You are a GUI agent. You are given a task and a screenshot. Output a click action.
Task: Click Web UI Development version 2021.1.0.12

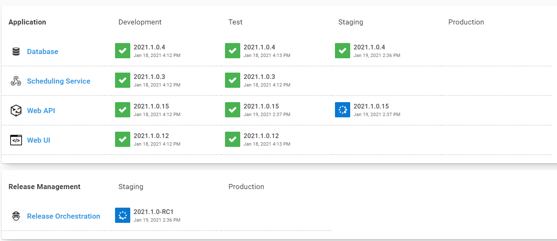tap(151, 136)
